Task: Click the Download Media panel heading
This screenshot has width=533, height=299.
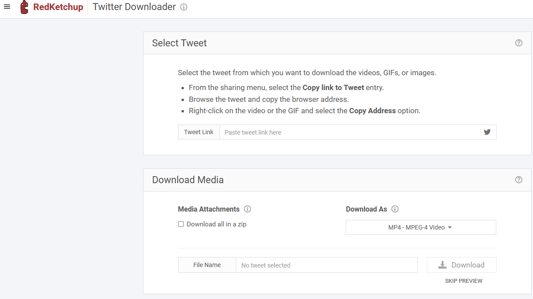Action: 188,180
